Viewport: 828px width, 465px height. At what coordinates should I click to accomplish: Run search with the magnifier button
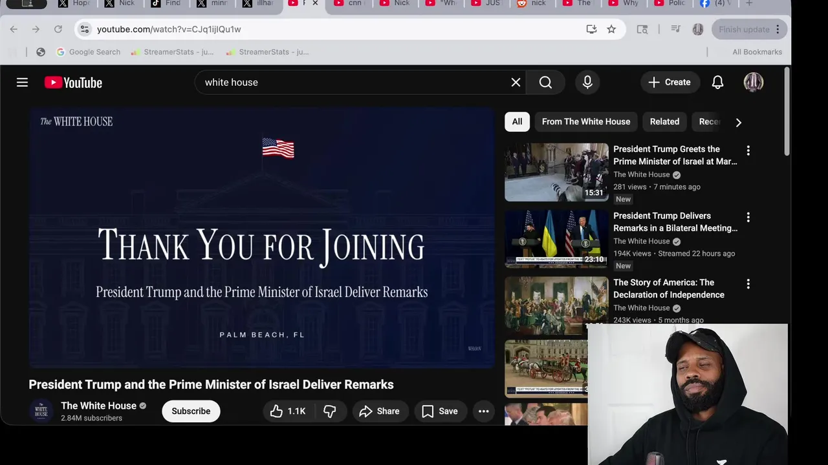pyautogui.click(x=545, y=82)
